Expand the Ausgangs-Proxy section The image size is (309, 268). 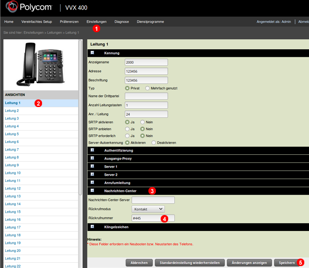tap(92, 158)
